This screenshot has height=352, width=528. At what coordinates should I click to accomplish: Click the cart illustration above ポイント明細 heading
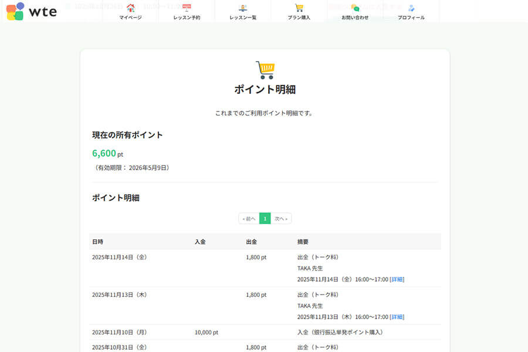(265, 69)
